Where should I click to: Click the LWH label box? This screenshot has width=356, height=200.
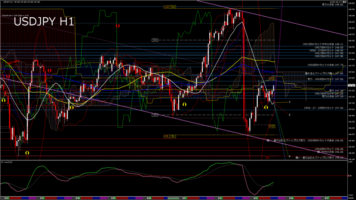pyautogui.click(x=167, y=7)
